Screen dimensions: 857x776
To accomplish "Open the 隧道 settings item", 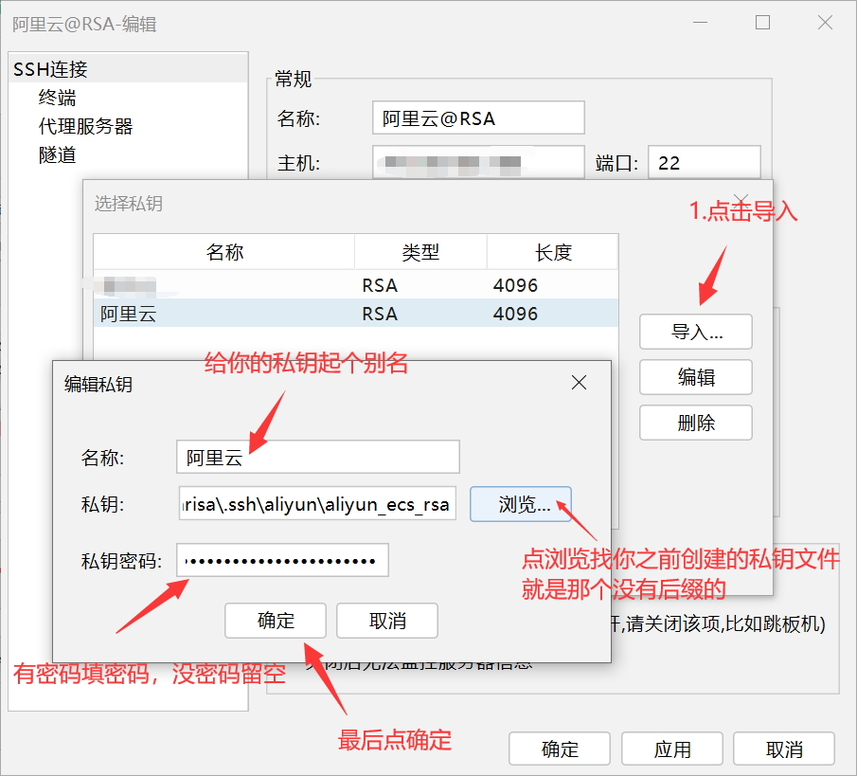I will click(57, 154).
